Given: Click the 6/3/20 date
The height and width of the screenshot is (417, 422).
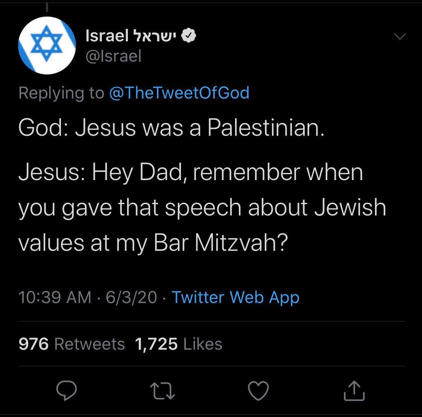Looking at the screenshot, I should click(x=131, y=297).
